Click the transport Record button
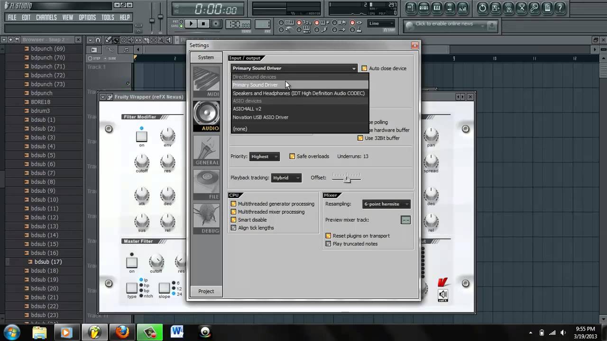The image size is (607, 341). (x=216, y=24)
